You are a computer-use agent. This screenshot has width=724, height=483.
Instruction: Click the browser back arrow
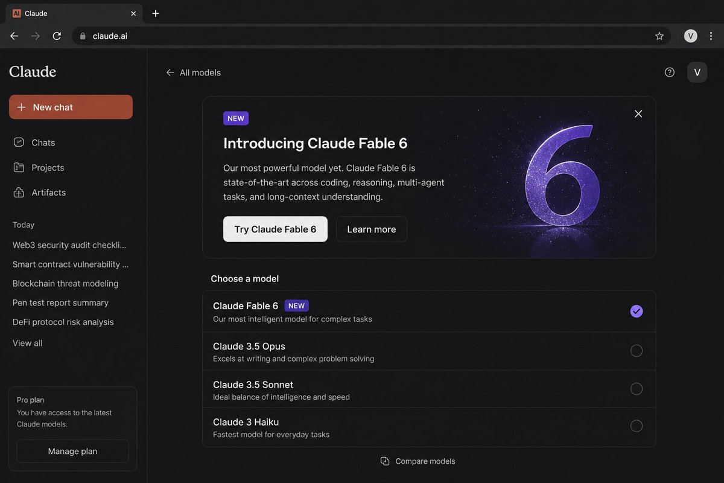(14, 36)
